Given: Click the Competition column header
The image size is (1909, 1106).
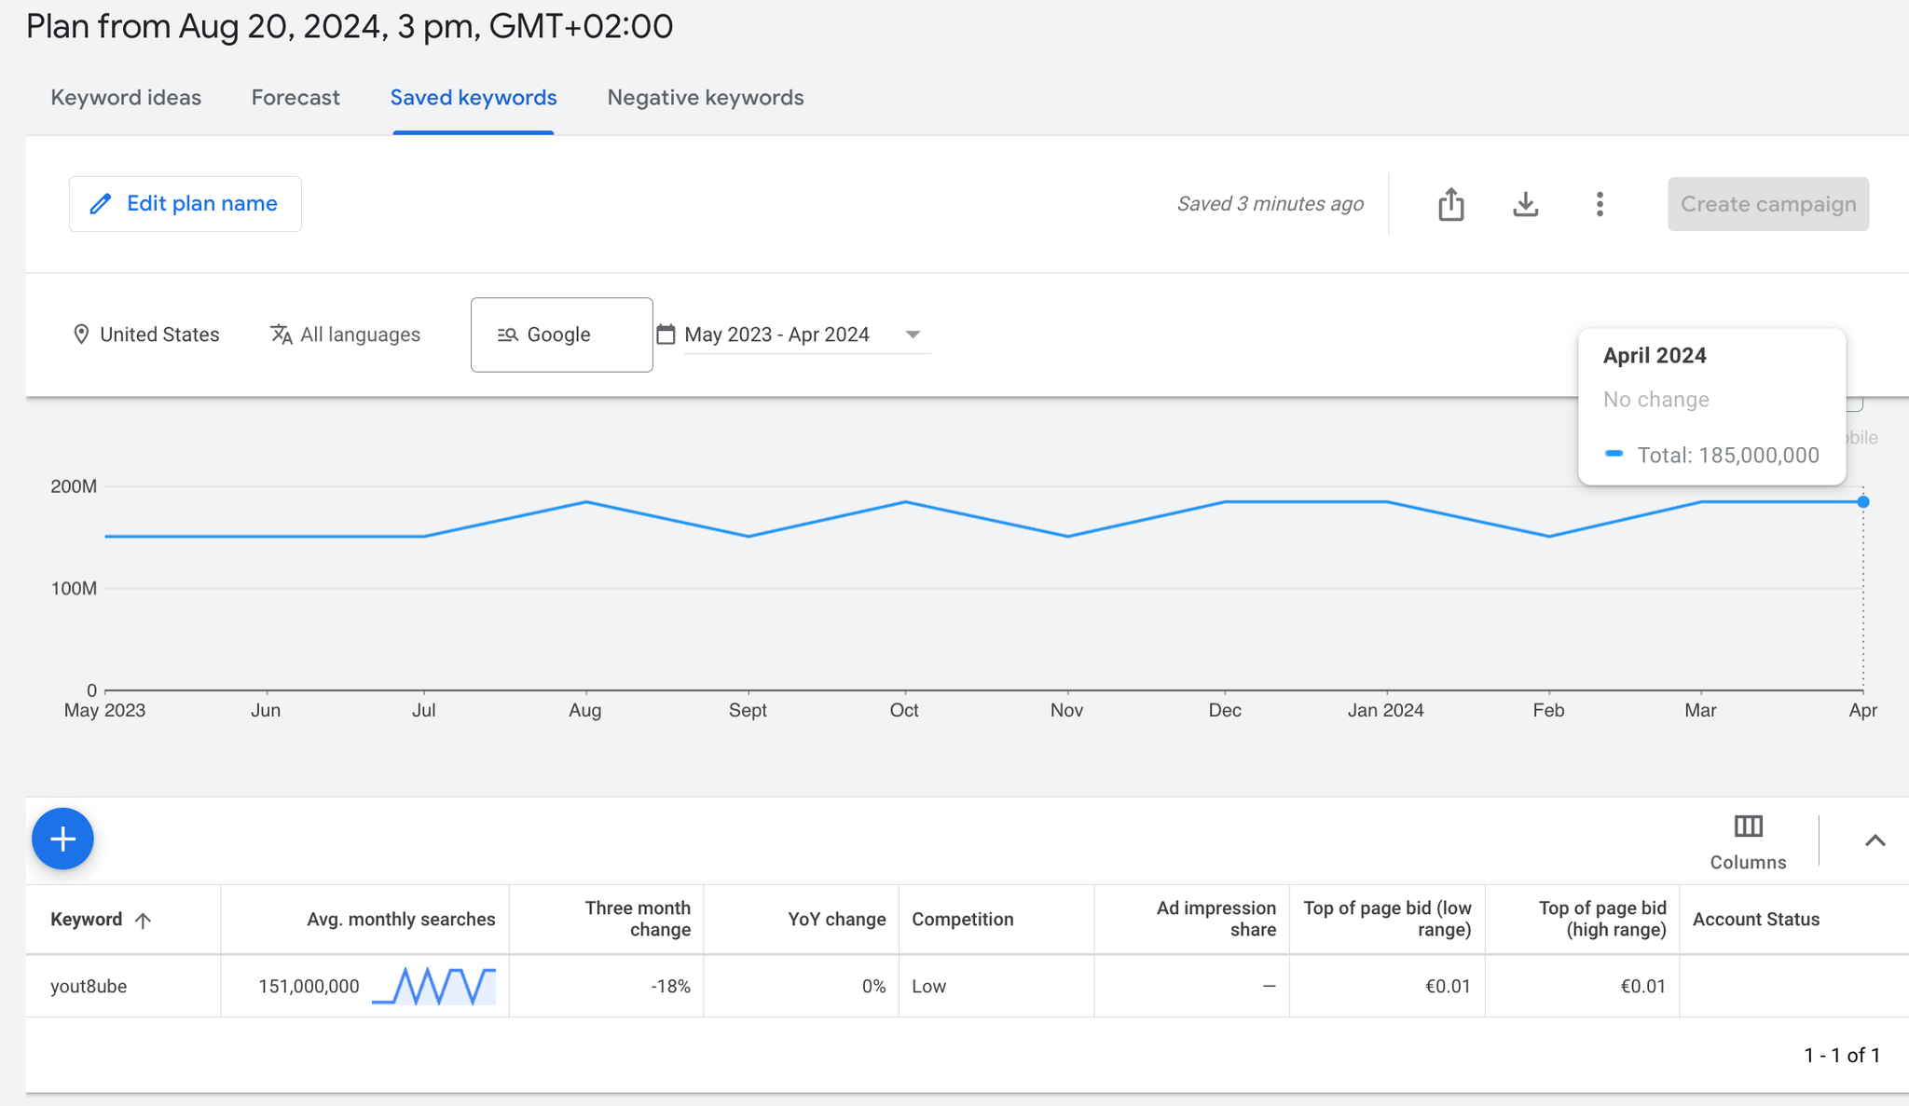Looking at the screenshot, I should coord(963,920).
